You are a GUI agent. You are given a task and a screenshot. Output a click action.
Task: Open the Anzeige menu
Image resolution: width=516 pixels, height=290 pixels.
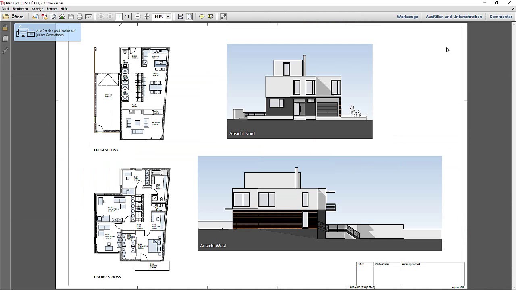coord(37,8)
